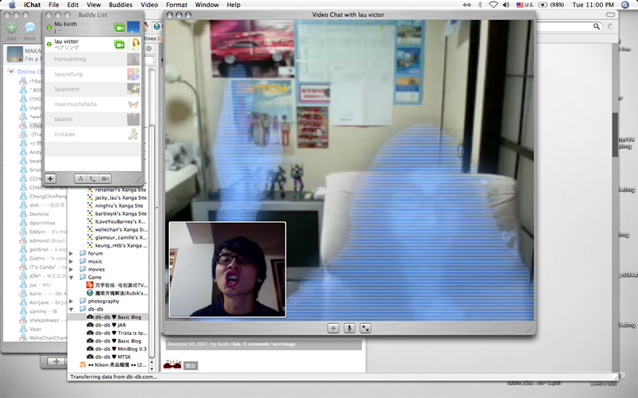This screenshot has width=638, height=398.
Task: Open ninghiu's Xanga Site bookmark
Action: coord(119,205)
